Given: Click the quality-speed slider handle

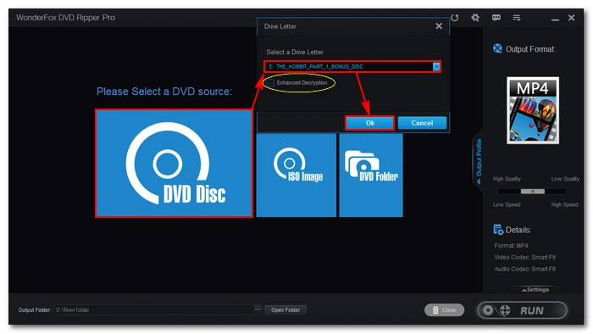Looking at the screenshot, I should tap(533, 192).
